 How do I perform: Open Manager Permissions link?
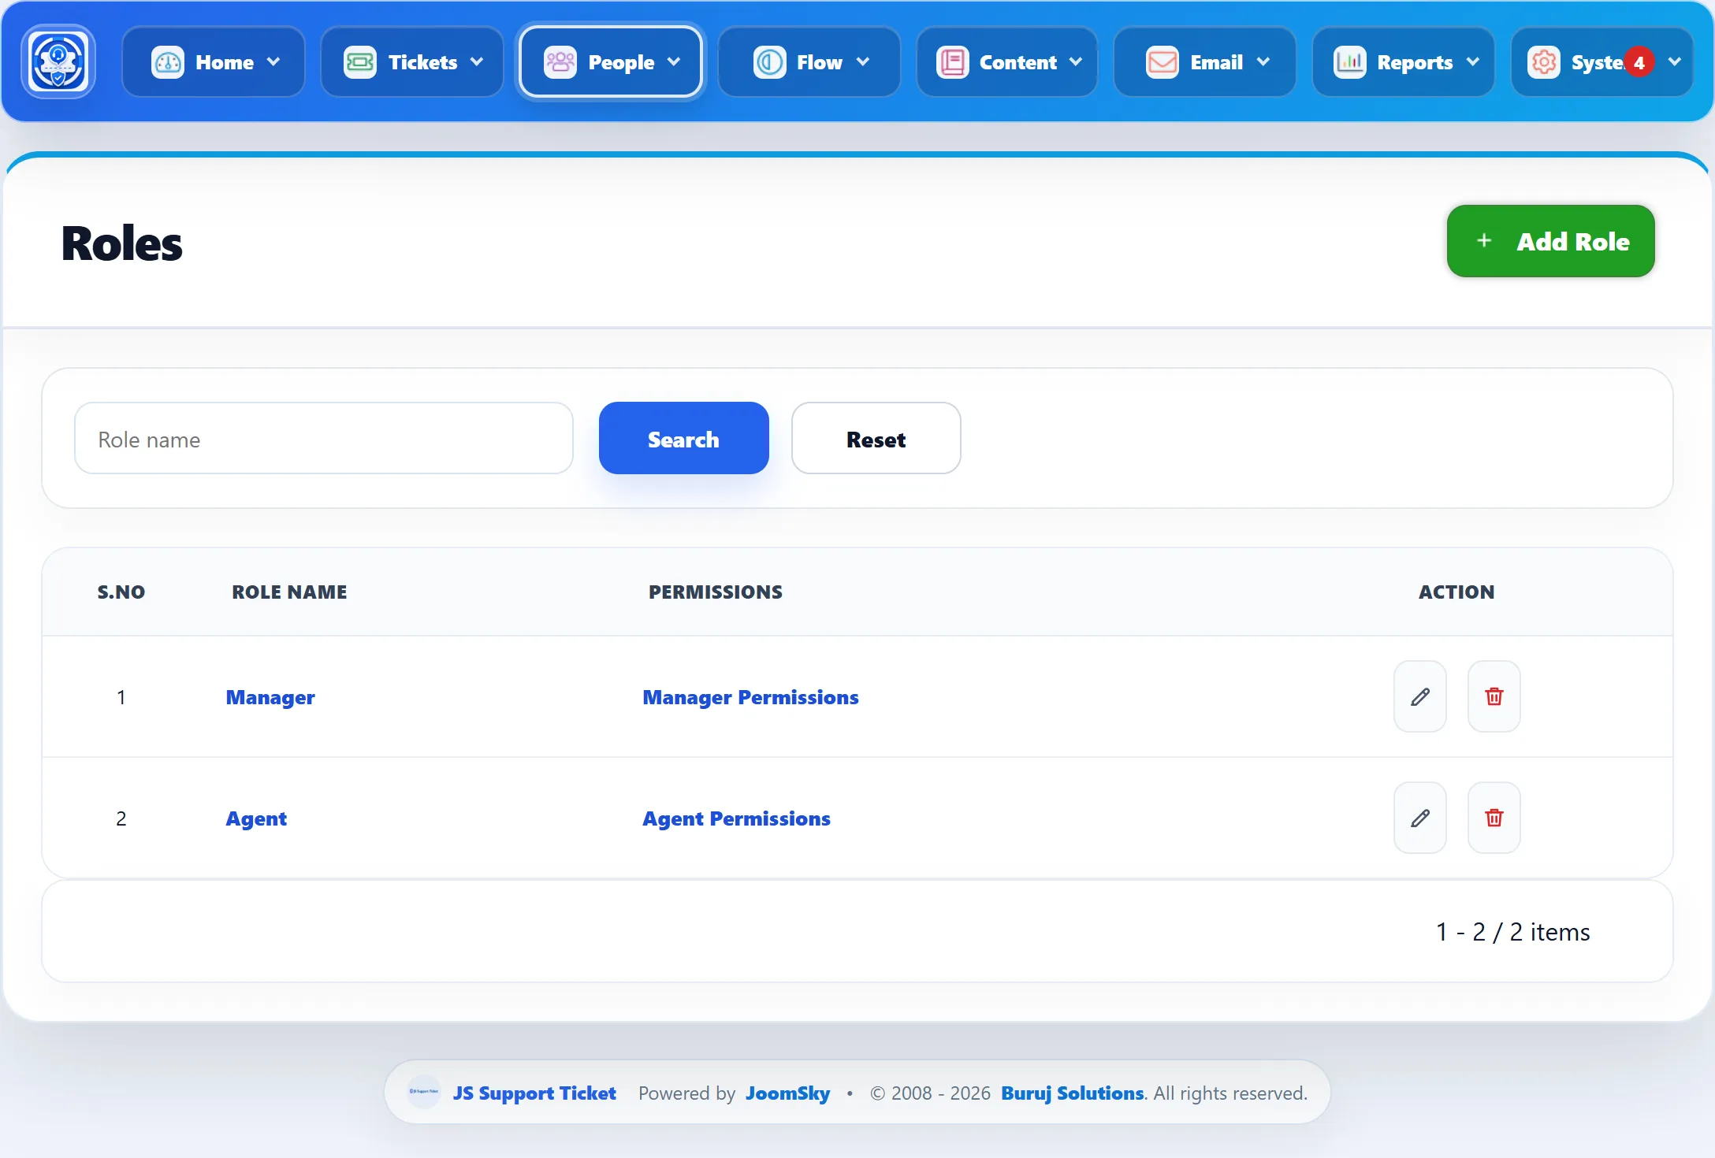750,697
